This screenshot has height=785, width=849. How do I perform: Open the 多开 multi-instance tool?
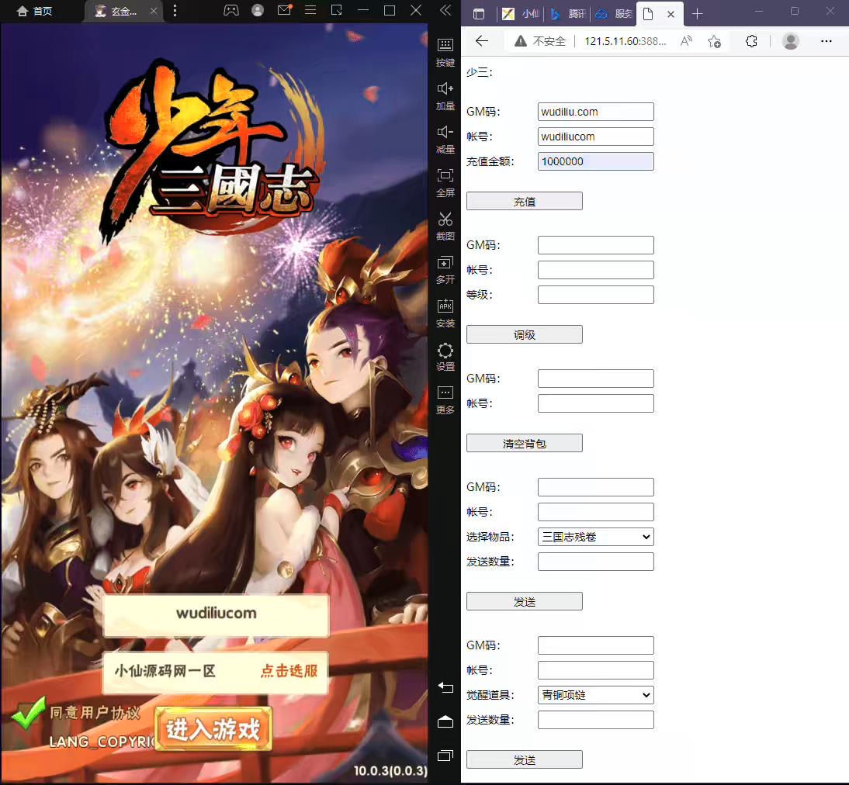[x=445, y=270]
